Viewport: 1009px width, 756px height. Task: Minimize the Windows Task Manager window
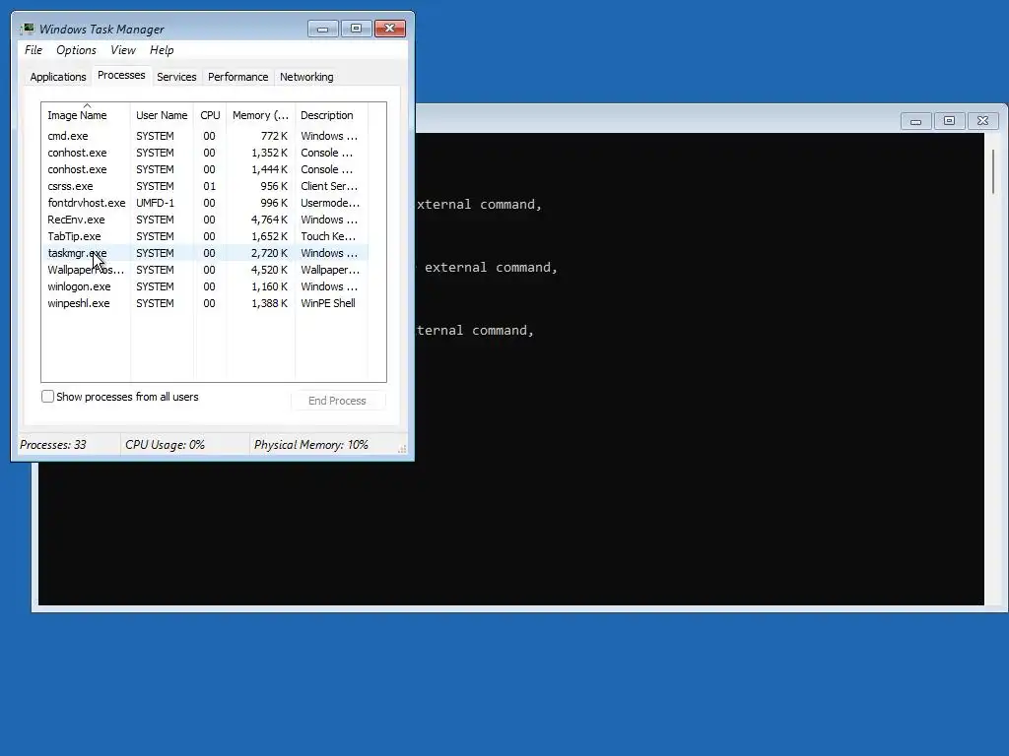pyautogui.click(x=323, y=29)
